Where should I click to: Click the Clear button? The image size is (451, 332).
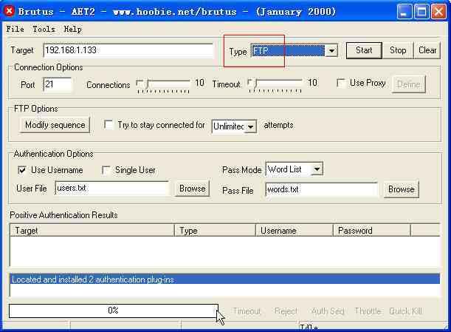point(427,50)
